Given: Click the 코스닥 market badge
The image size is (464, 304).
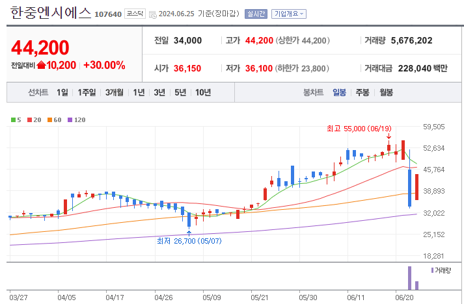Looking at the screenshot, I should tap(135, 14).
